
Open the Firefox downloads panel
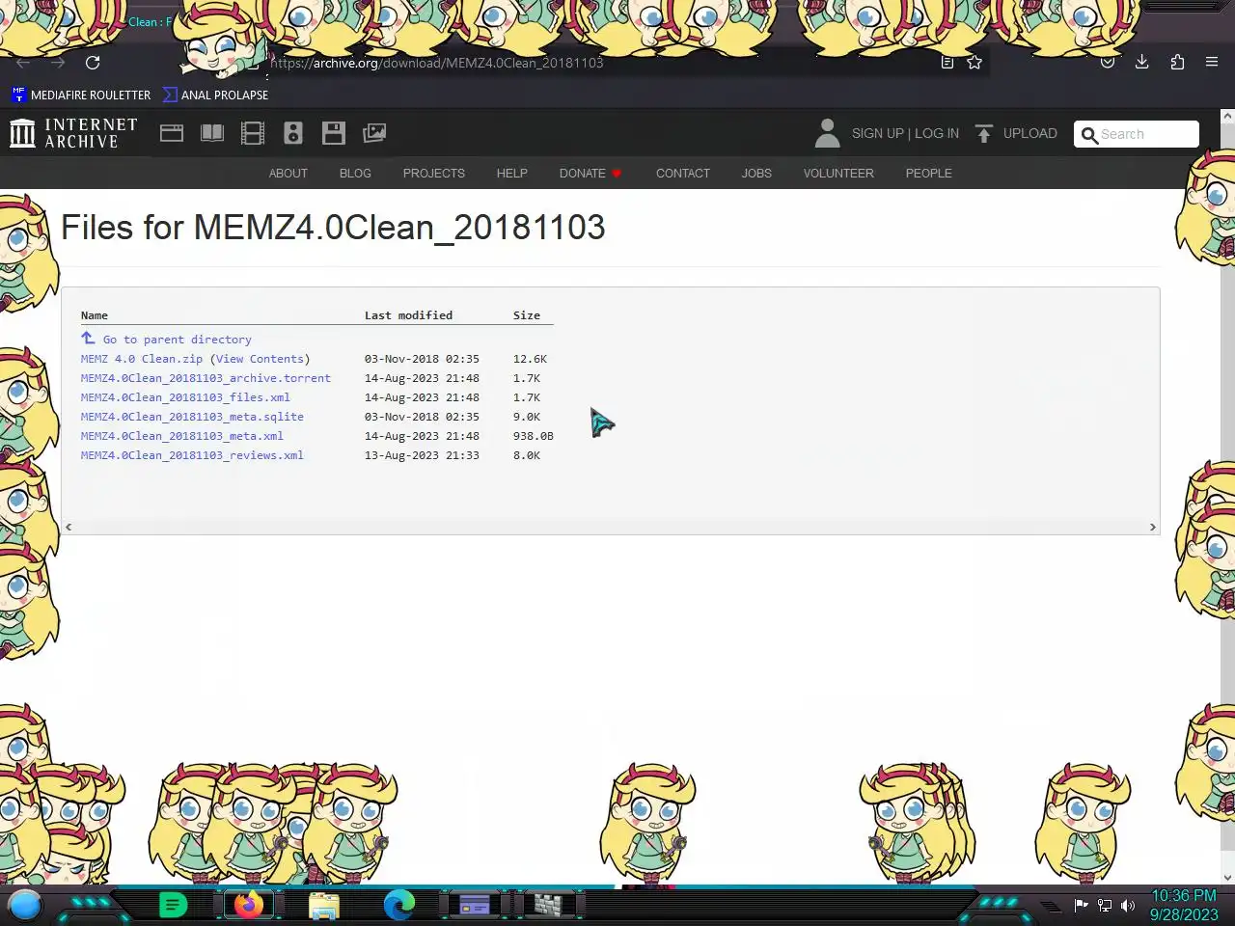[1142, 63]
